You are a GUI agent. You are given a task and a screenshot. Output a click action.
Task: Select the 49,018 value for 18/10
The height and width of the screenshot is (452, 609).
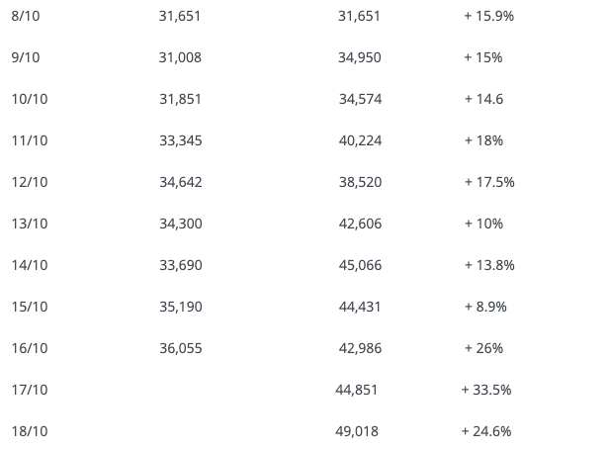tap(357, 432)
